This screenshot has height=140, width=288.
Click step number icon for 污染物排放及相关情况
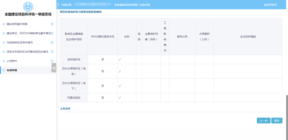click(x=4, y=43)
